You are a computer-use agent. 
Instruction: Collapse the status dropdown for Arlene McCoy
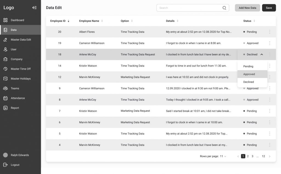click(x=262, y=55)
